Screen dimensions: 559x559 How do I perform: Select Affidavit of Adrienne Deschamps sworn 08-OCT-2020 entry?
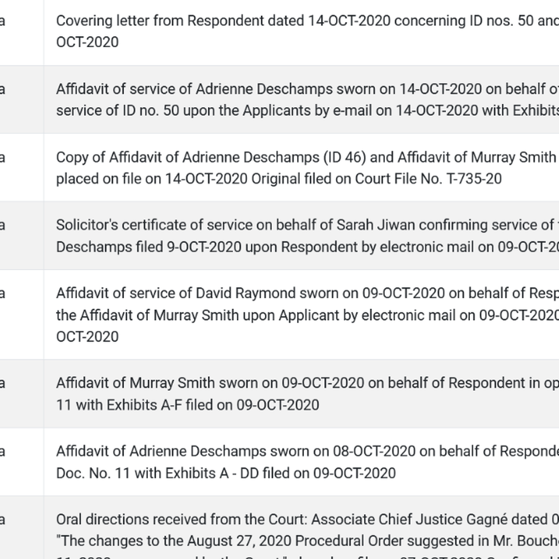(x=307, y=462)
